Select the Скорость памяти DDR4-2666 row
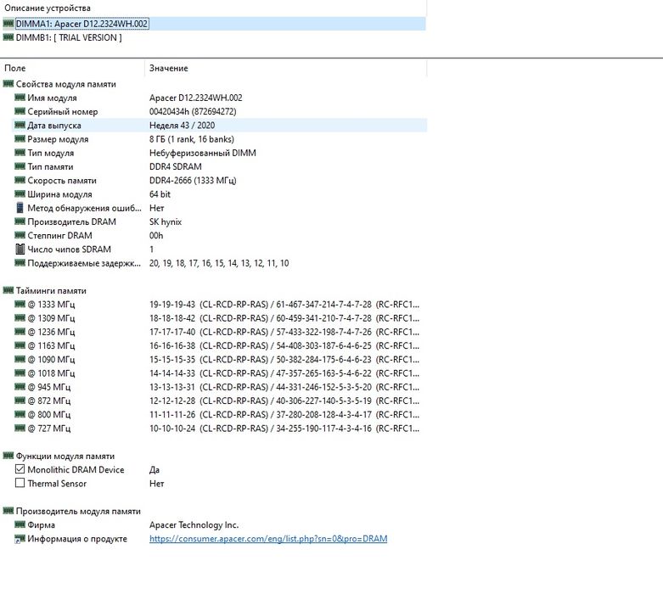Image resolution: width=663 pixels, height=594 pixels. coord(219,181)
